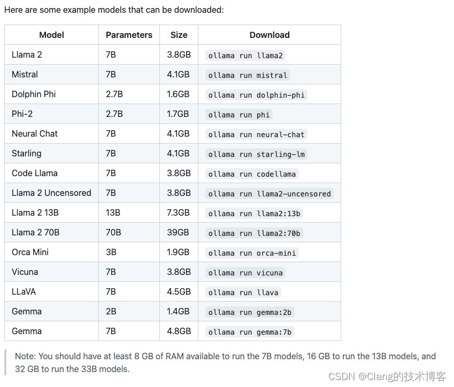Click the CSDN watermark text
This screenshot has width=454, height=387.
coord(387,377)
